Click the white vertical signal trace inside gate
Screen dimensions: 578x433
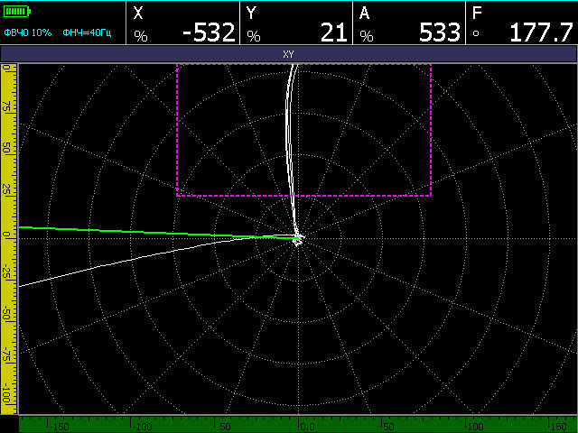click(291, 135)
